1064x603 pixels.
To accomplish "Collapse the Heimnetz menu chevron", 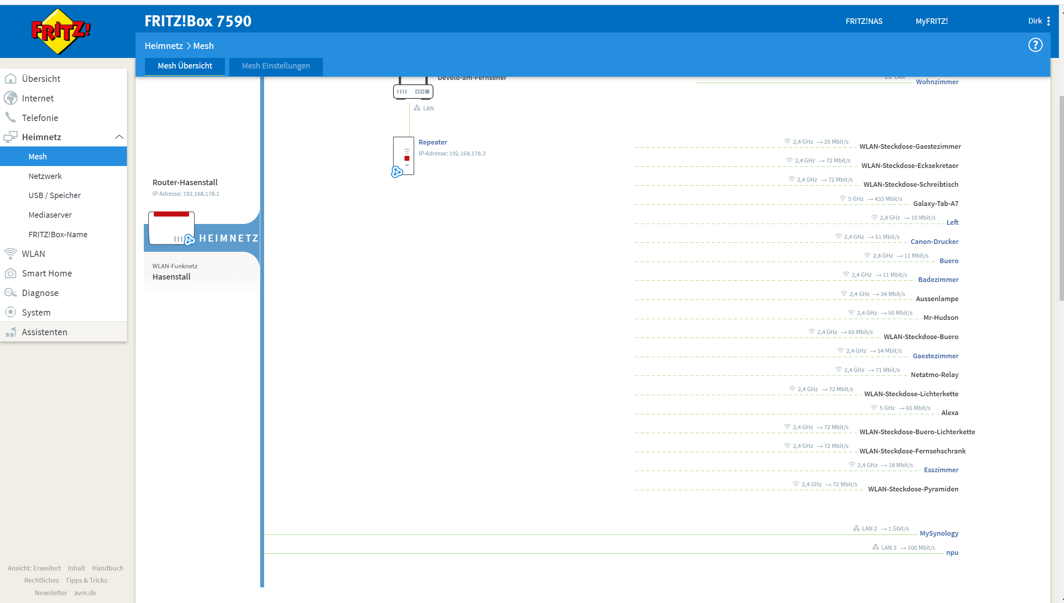I will pyautogui.click(x=119, y=137).
